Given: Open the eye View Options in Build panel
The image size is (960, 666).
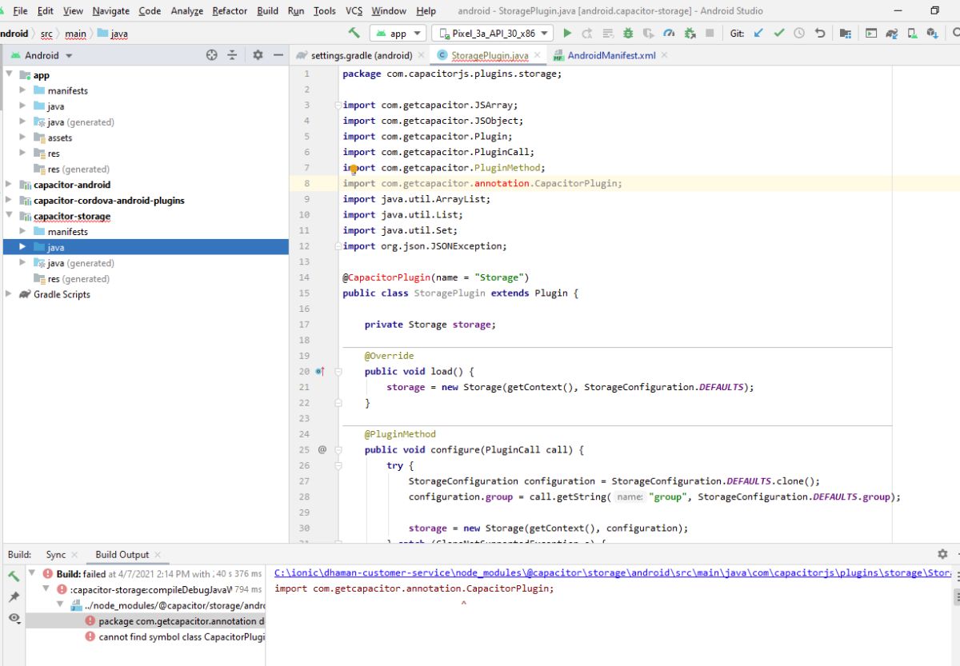Looking at the screenshot, I should point(14,617).
